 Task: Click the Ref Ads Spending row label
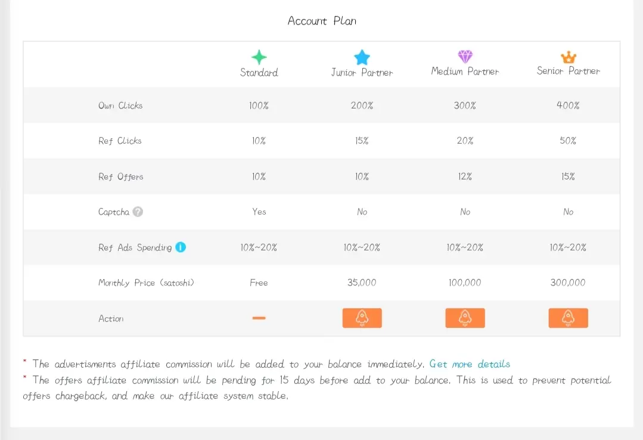[x=135, y=247]
